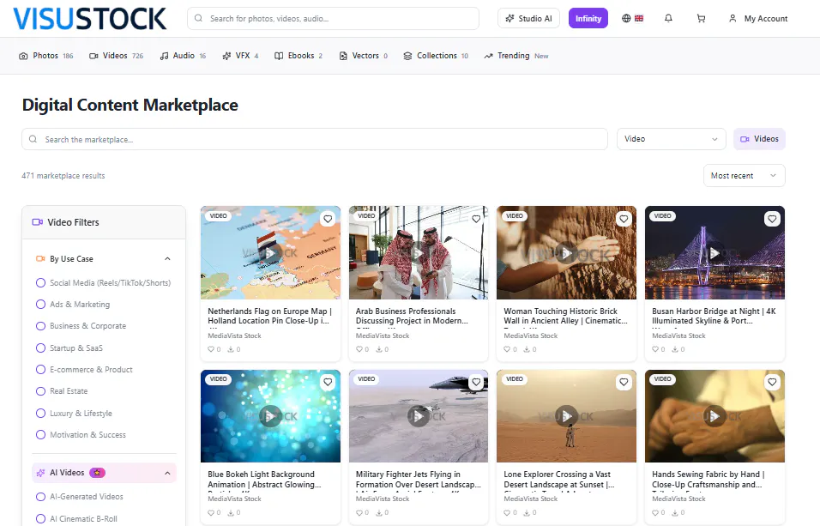Favorite the Arab Business Professionals video
Image resolution: width=820 pixels, height=526 pixels.
476,219
